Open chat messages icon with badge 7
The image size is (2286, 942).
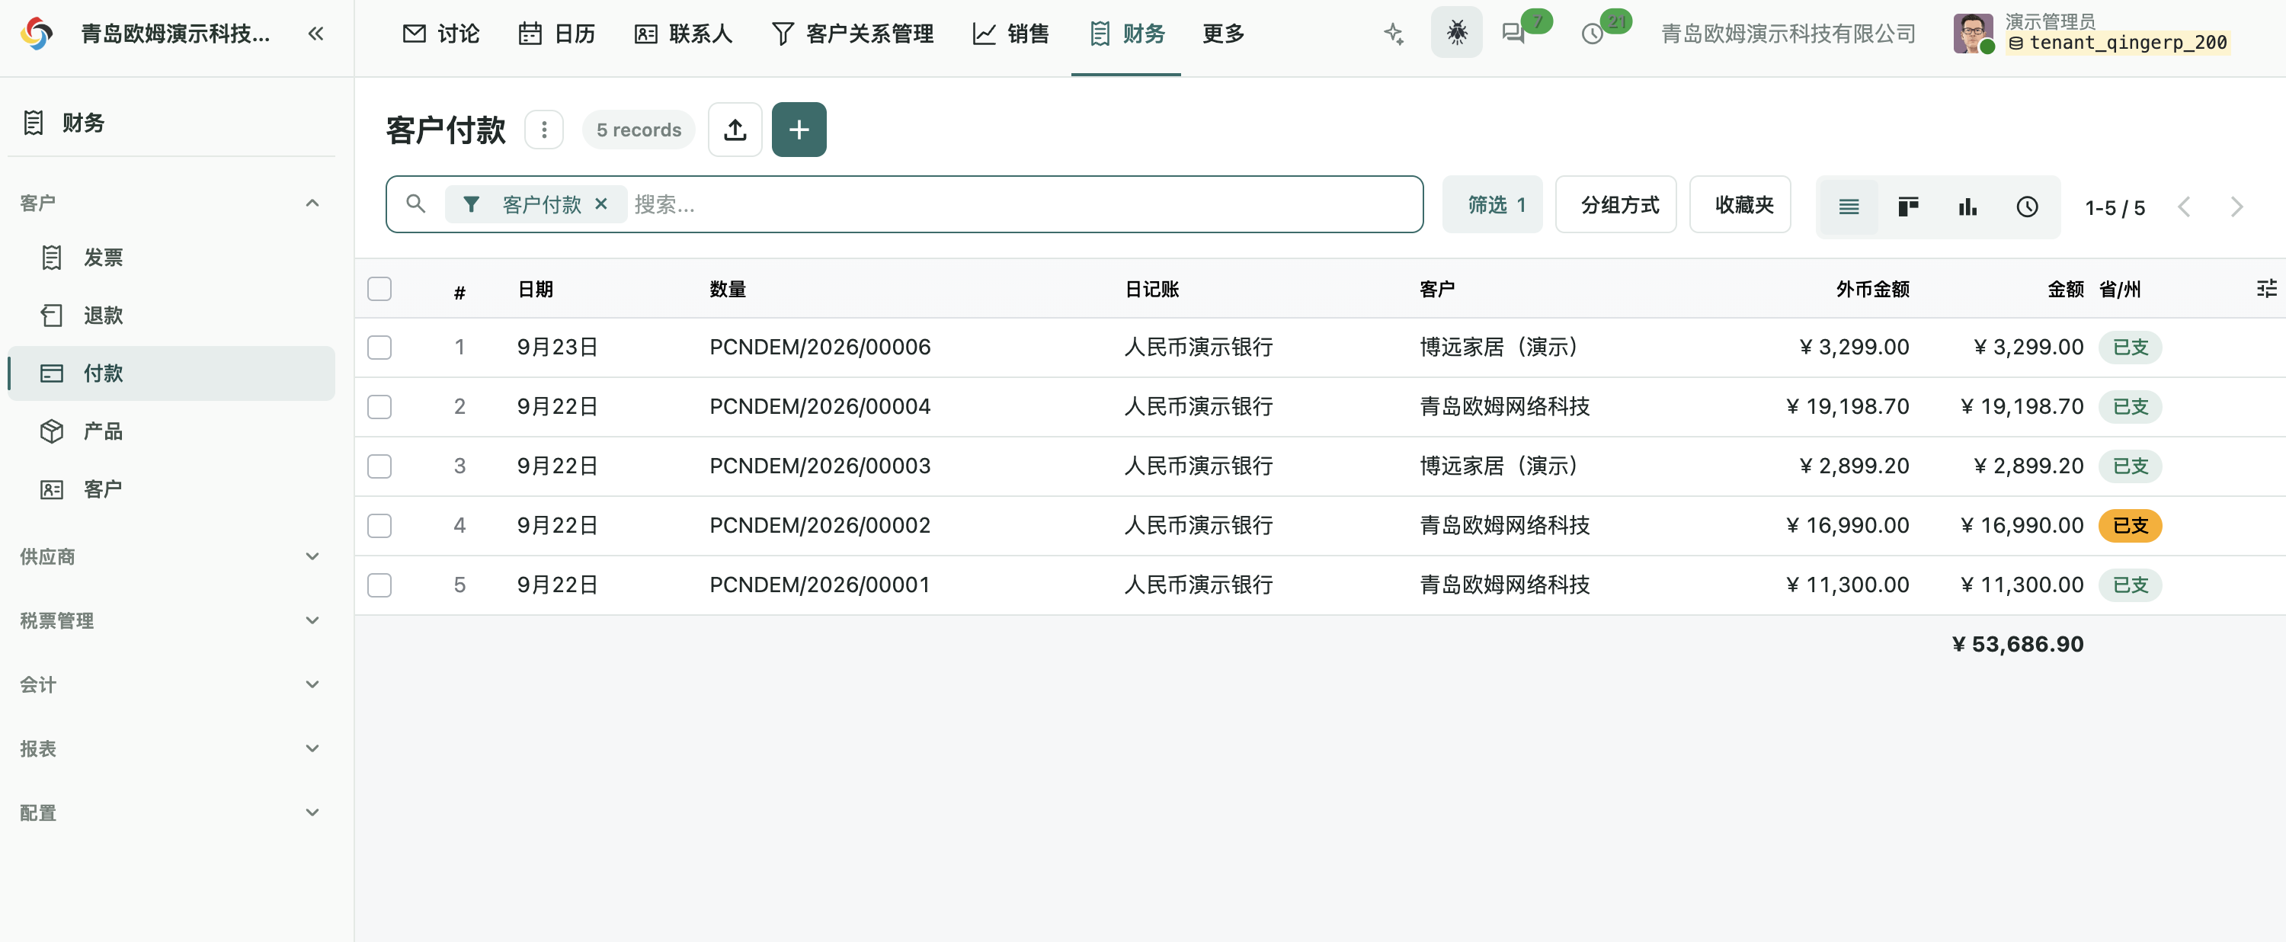pyautogui.click(x=1513, y=34)
